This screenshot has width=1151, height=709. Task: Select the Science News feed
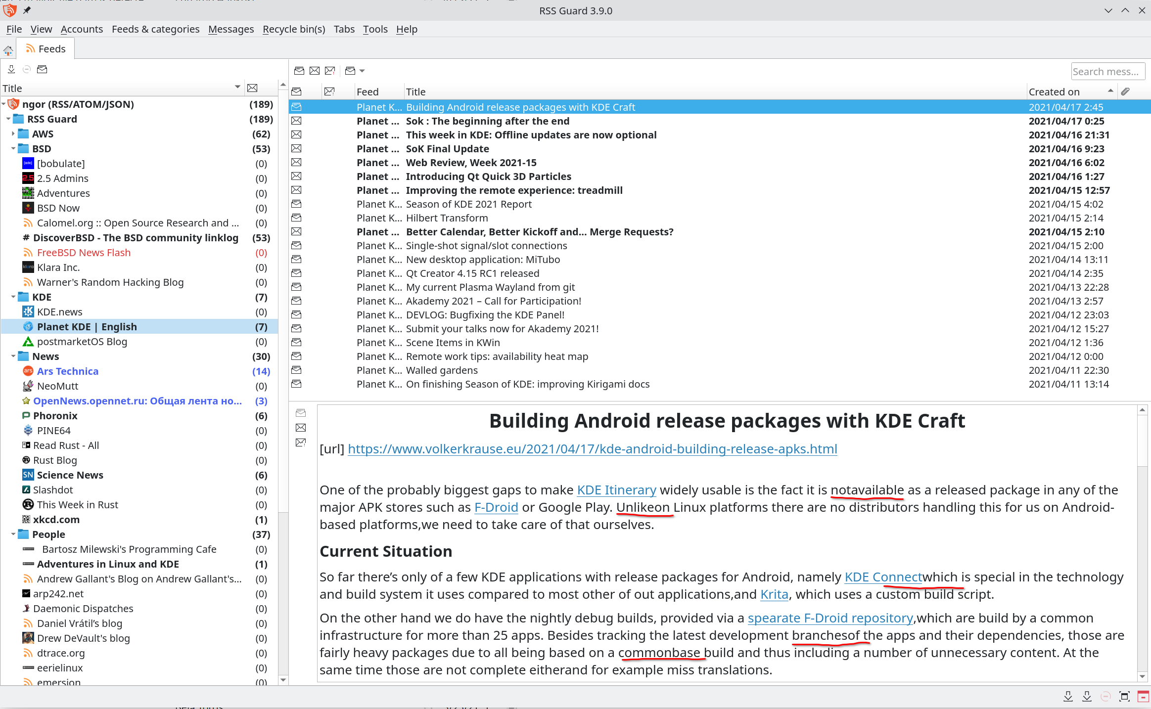click(x=70, y=475)
